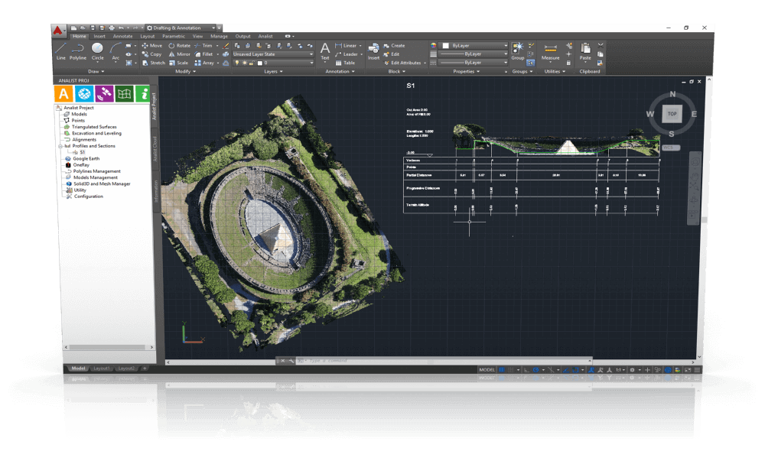The width and height of the screenshot is (765, 474).
Task: Click the Scale tool
Action: (178, 63)
